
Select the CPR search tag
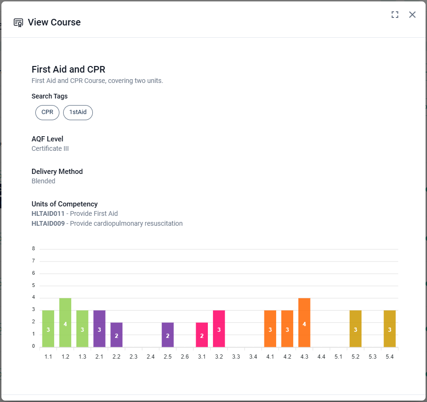click(x=48, y=112)
